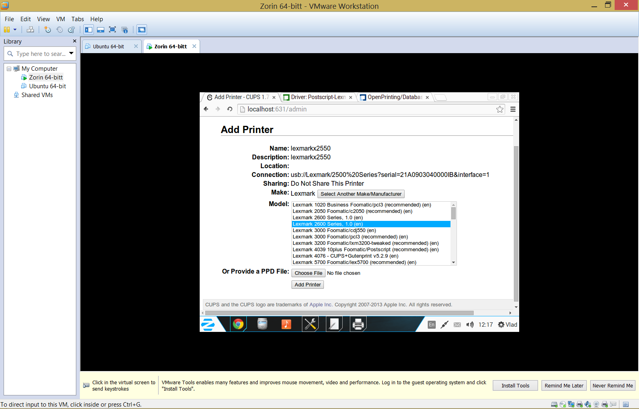
Task: Switch to Driver: Postscript-Lexmark browser tab
Action: [318, 97]
